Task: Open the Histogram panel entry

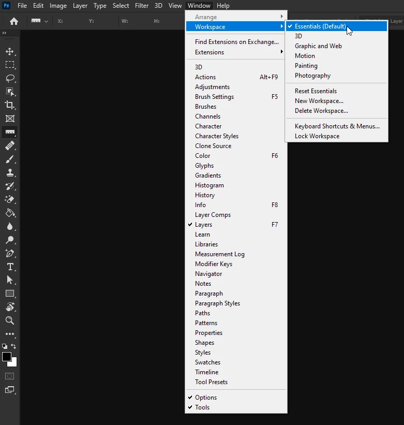Action: point(236,185)
